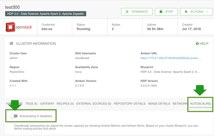Switch to the Autoscaling tab

coord(200,104)
